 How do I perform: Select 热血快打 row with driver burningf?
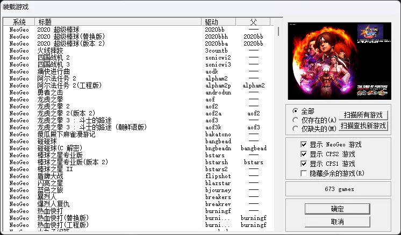[x=138, y=211]
